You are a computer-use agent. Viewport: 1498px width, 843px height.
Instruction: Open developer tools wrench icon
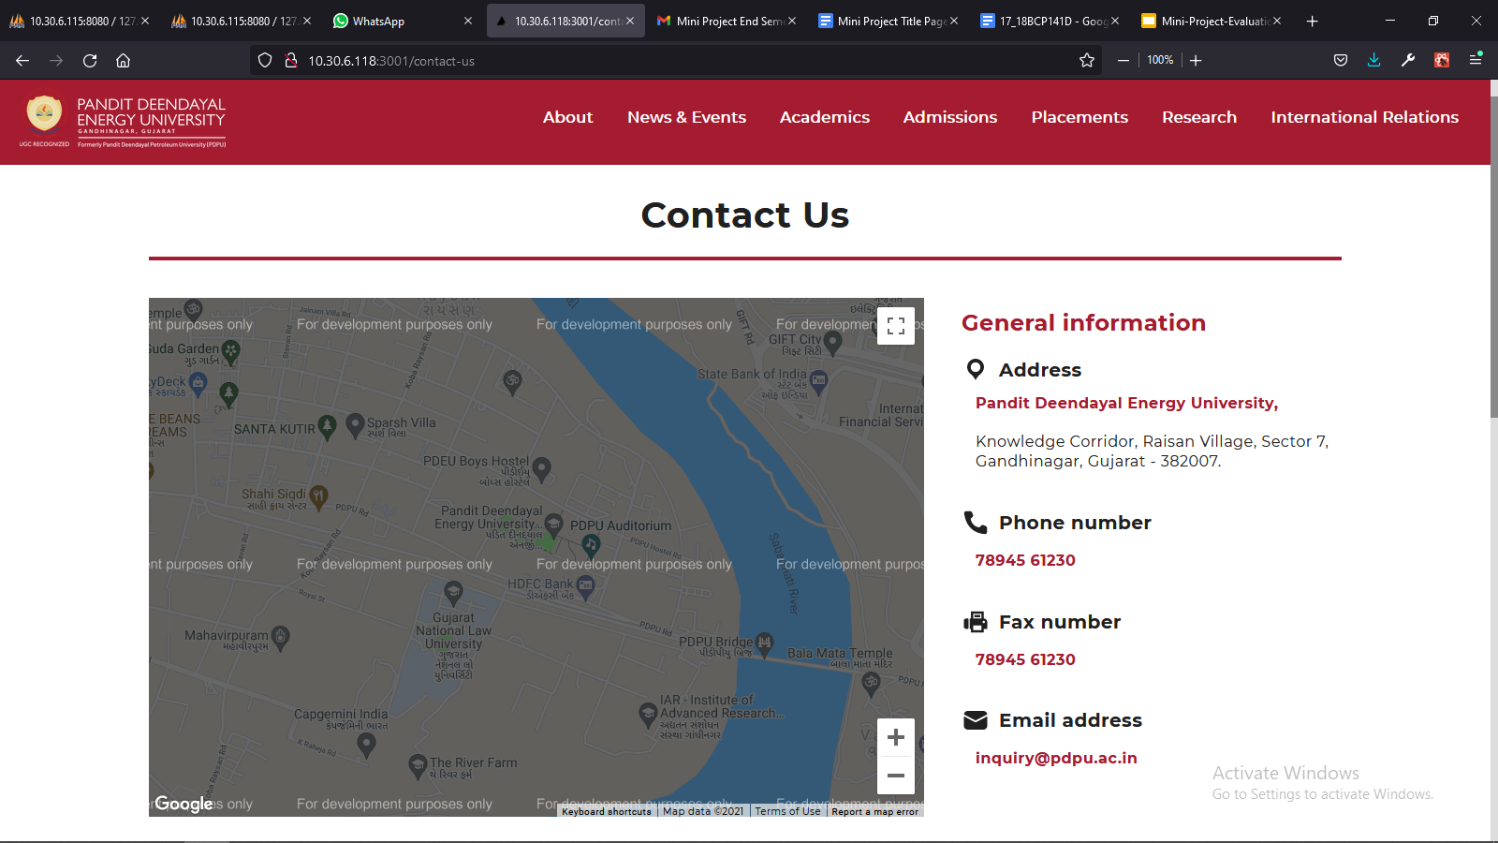(x=1408, y=60)
